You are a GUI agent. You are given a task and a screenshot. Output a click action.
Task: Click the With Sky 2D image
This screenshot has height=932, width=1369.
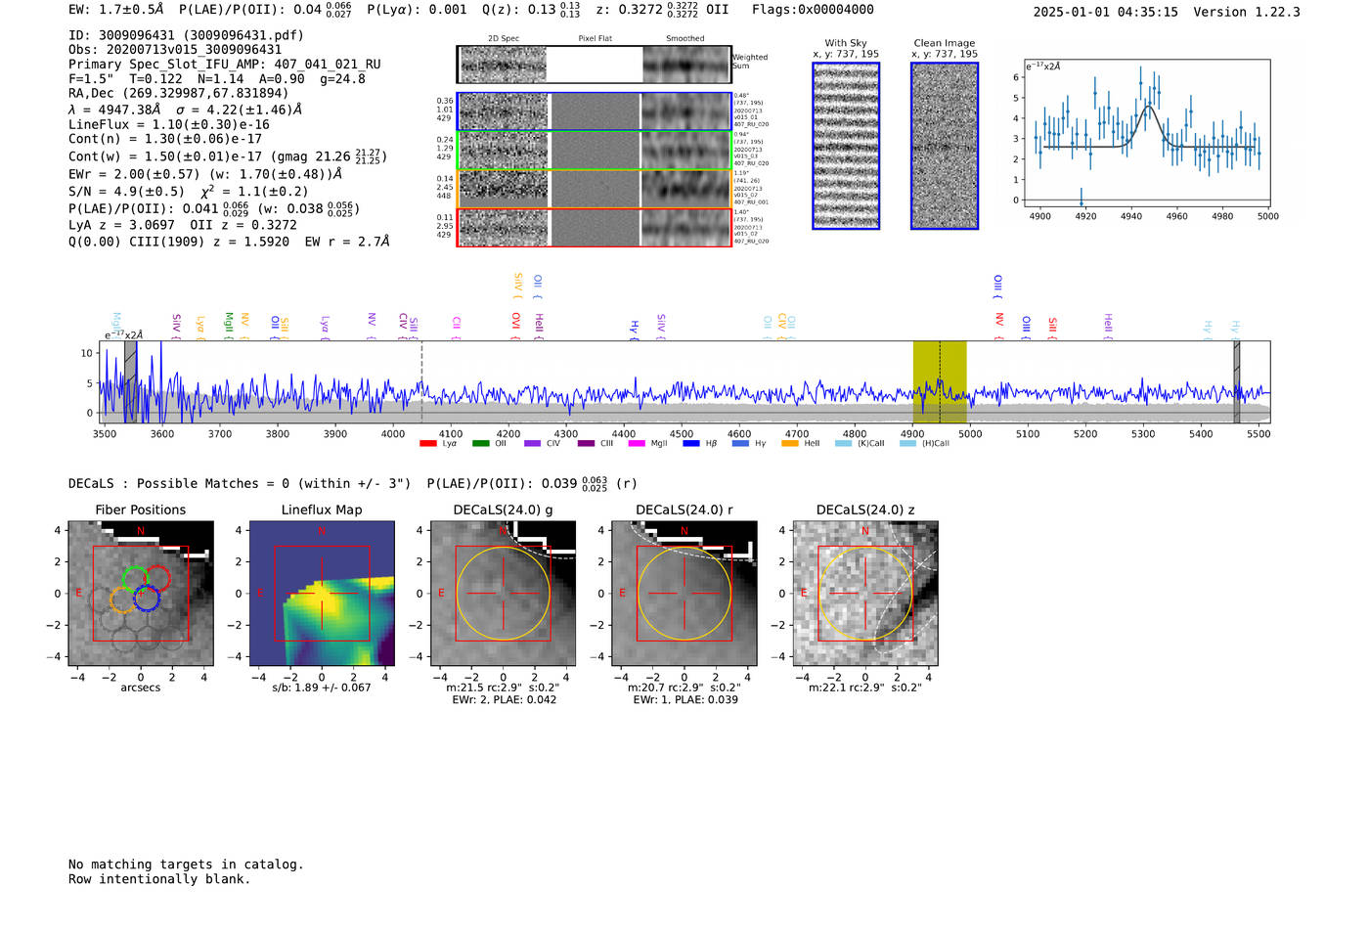(846, 146)
